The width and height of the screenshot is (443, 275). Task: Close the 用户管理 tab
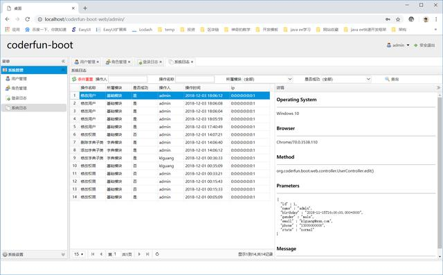tap(98, 62)
